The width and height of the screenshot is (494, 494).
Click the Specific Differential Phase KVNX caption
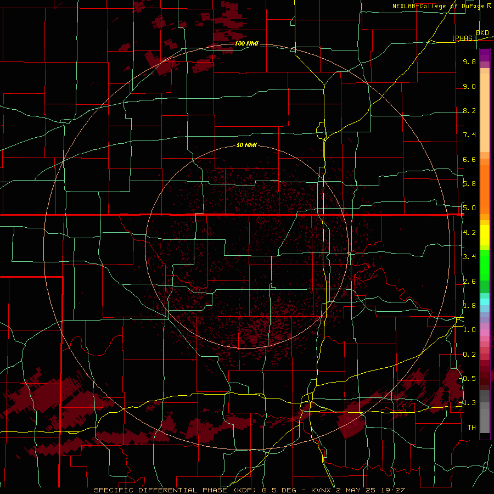[x=249, y=490]
